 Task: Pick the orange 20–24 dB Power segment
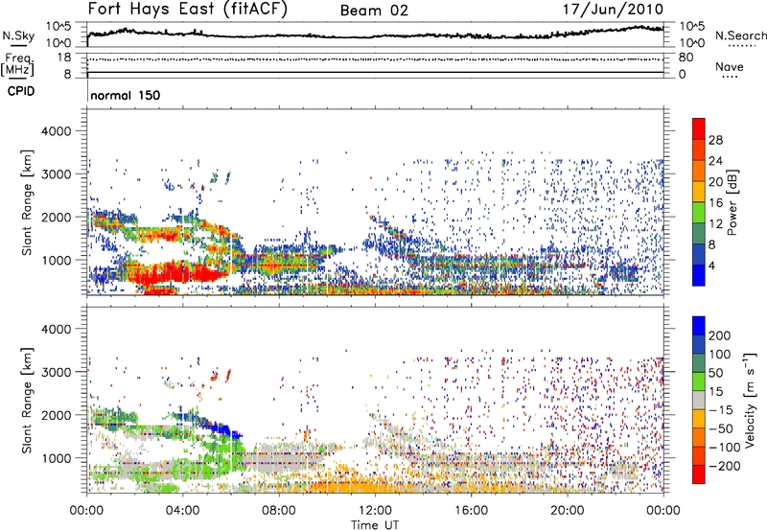699,171
